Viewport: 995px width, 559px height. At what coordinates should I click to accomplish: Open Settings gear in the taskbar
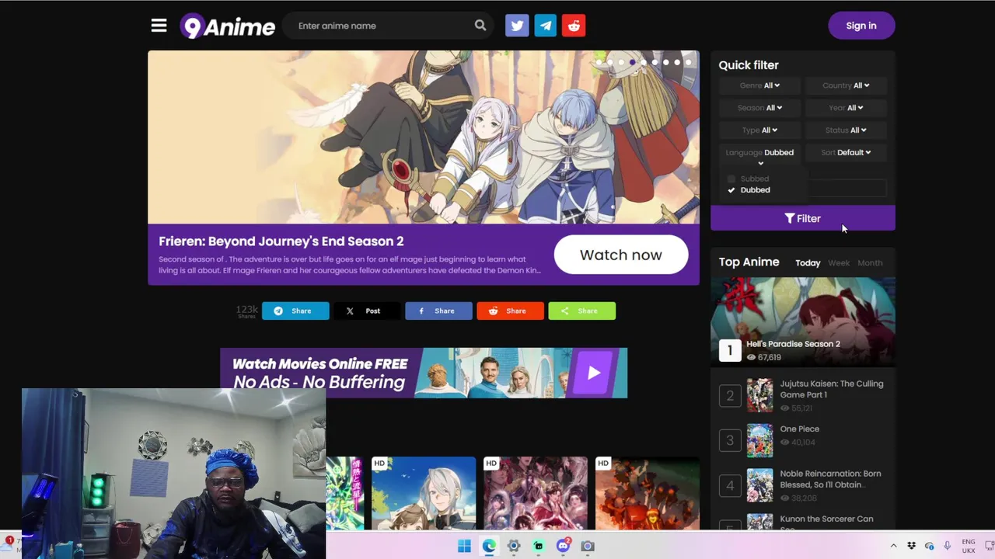(x=514, y=546)
